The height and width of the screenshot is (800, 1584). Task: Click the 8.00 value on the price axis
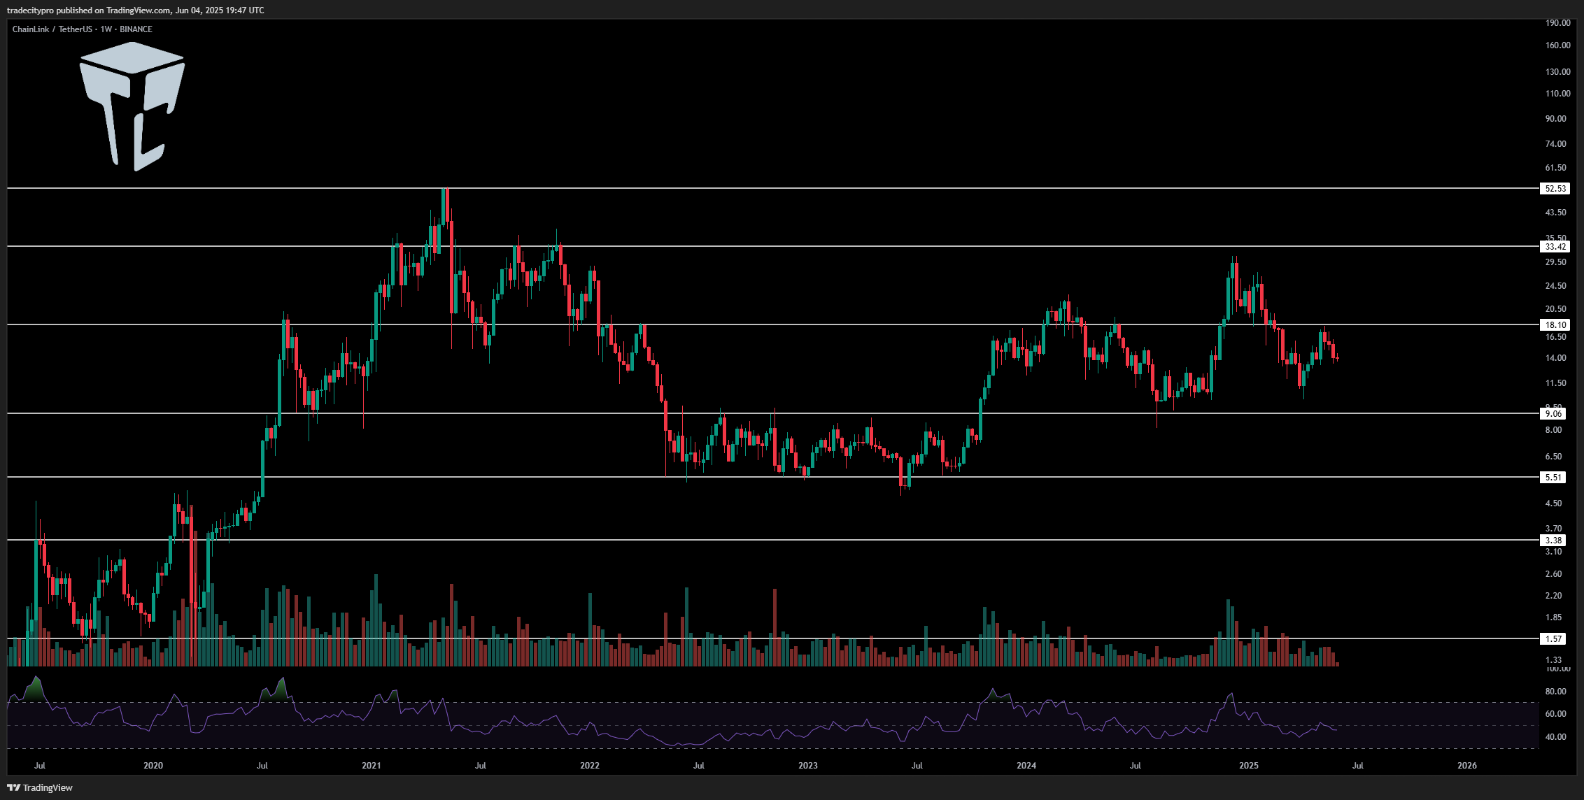pyautogui.click(x=1553, y=430)
